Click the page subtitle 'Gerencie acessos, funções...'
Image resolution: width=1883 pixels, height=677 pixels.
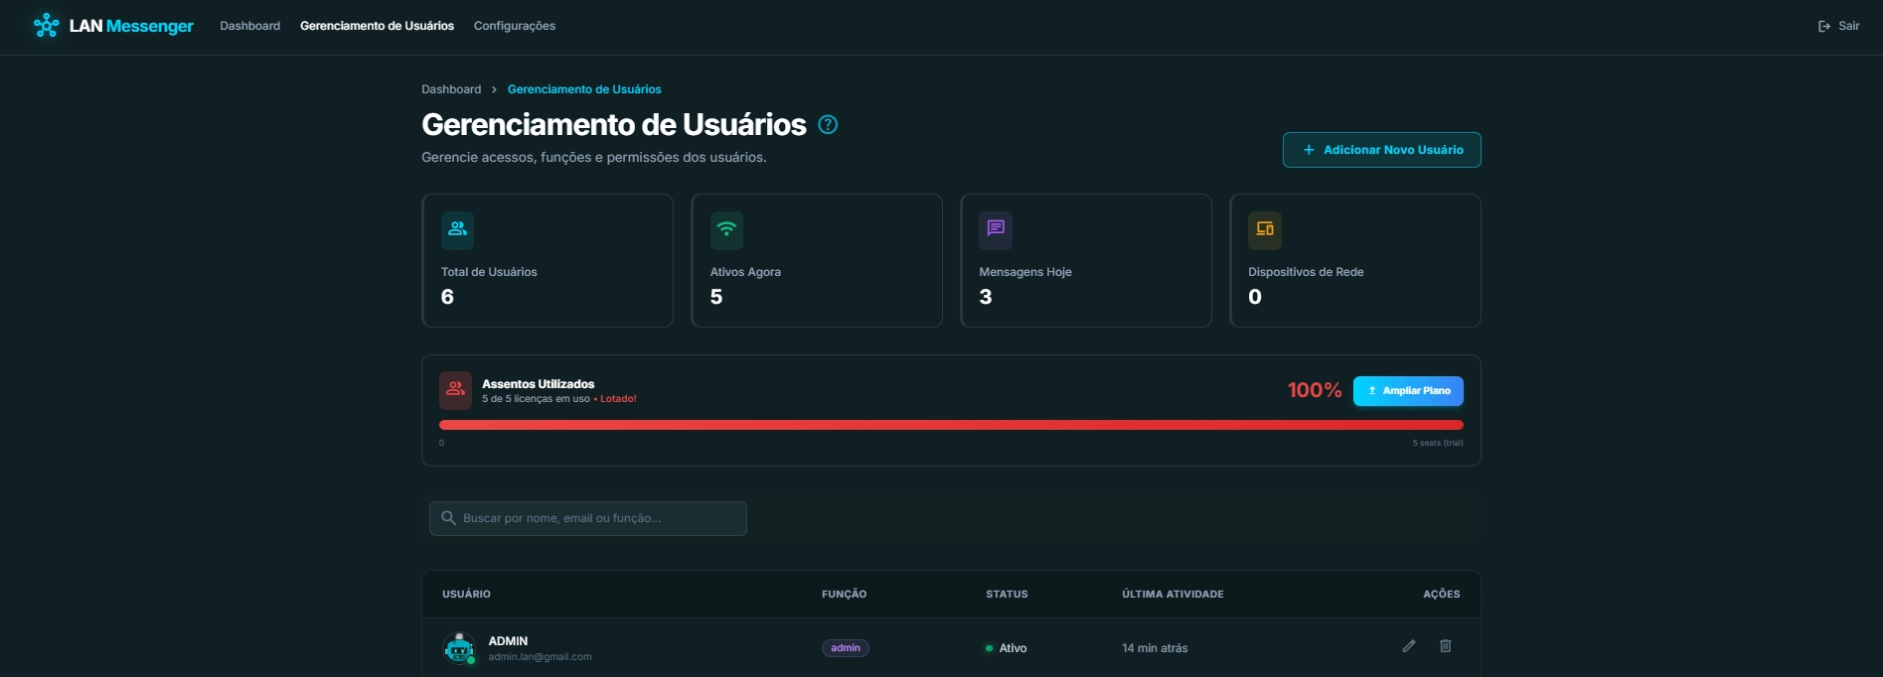[594, 157]
